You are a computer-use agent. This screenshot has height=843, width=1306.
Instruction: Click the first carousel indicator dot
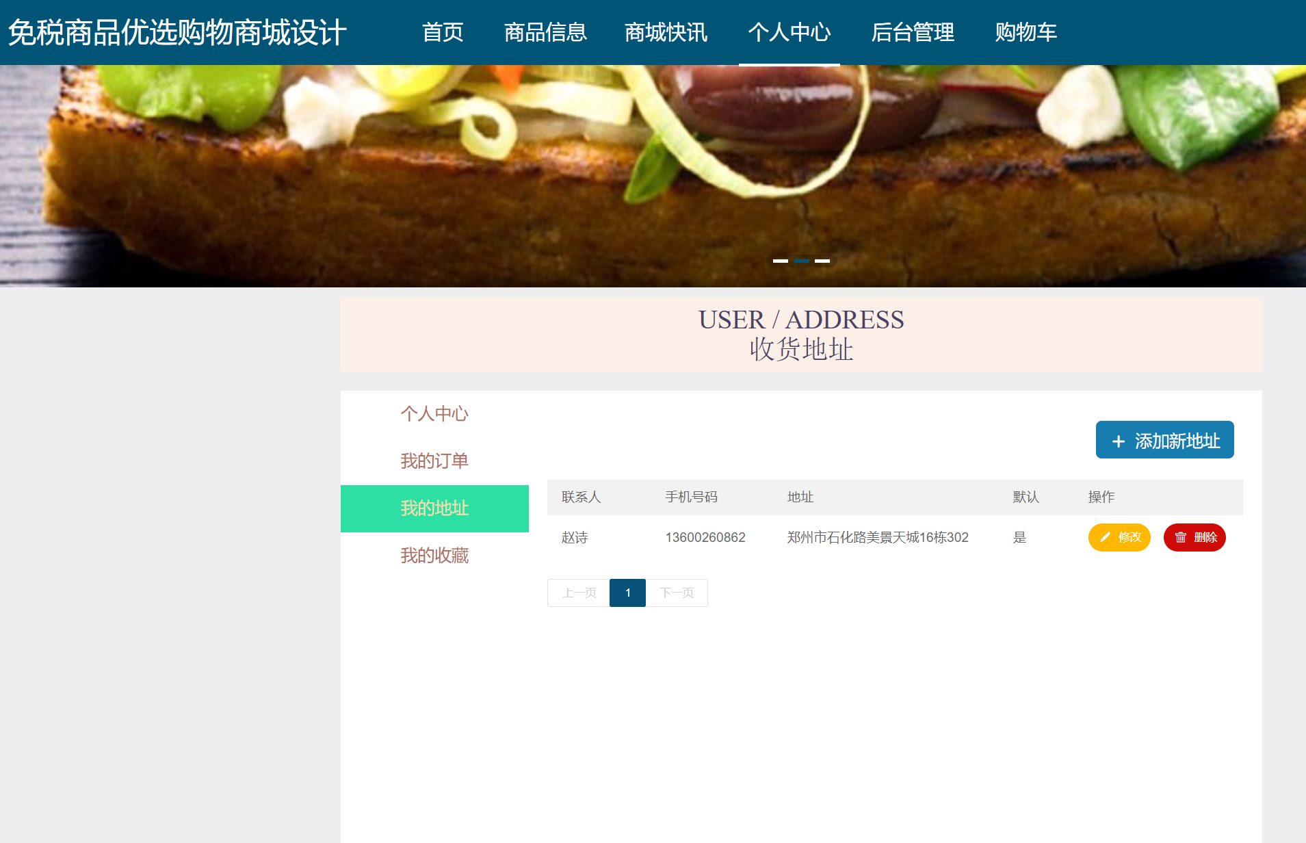[x=782, y=261]
